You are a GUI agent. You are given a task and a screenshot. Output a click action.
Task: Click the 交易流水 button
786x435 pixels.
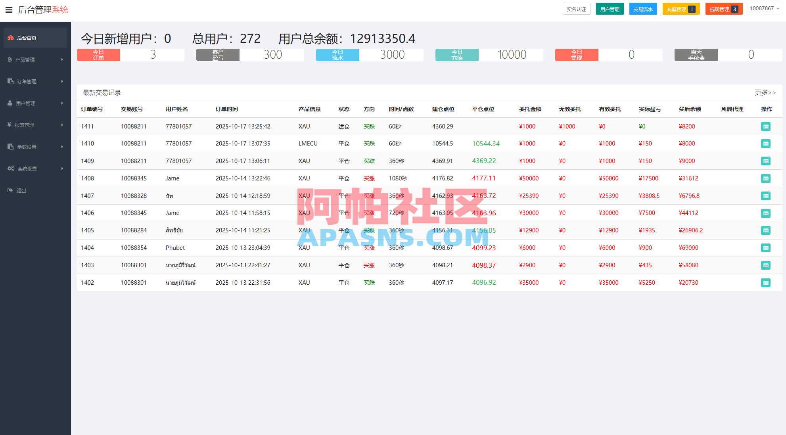(x=643, y=8)
